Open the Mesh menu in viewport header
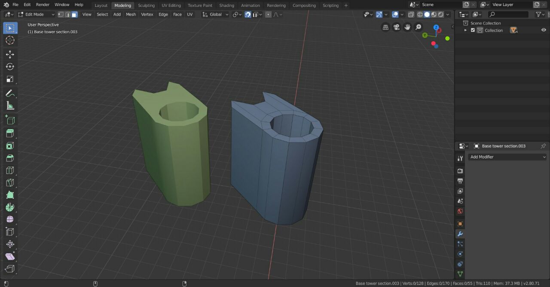This screenshot has width=550, height=287. pyautogui.click(x=131, y=14)
